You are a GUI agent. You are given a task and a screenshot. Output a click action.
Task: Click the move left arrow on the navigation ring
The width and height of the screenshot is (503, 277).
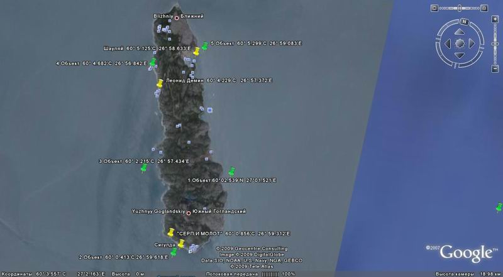[449, 43]
